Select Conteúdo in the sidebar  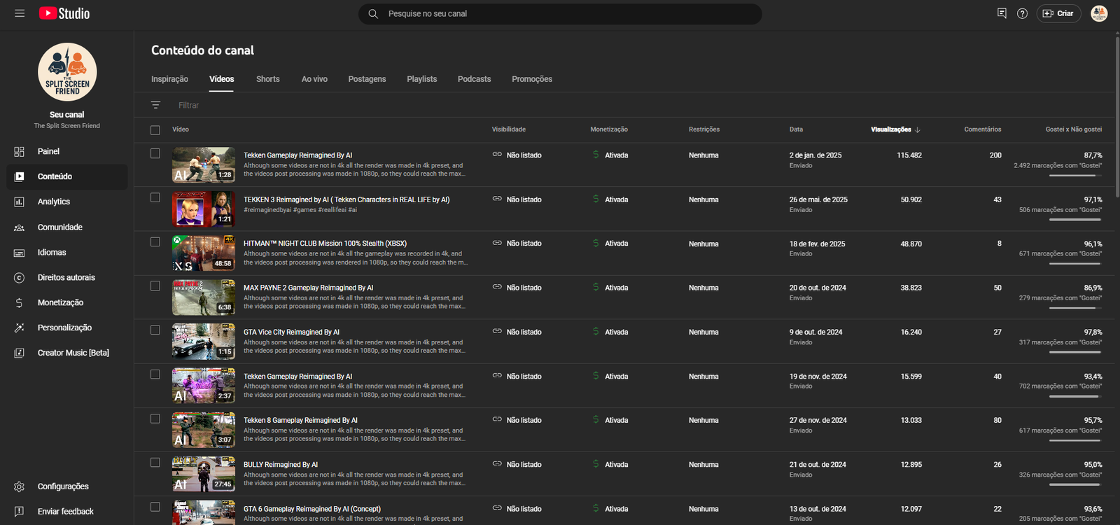click(67, 176)
